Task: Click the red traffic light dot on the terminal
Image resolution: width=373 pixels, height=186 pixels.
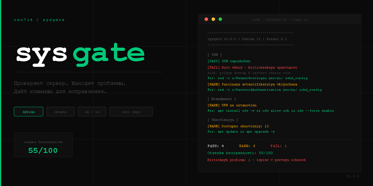Action: (x=206, y=19)
